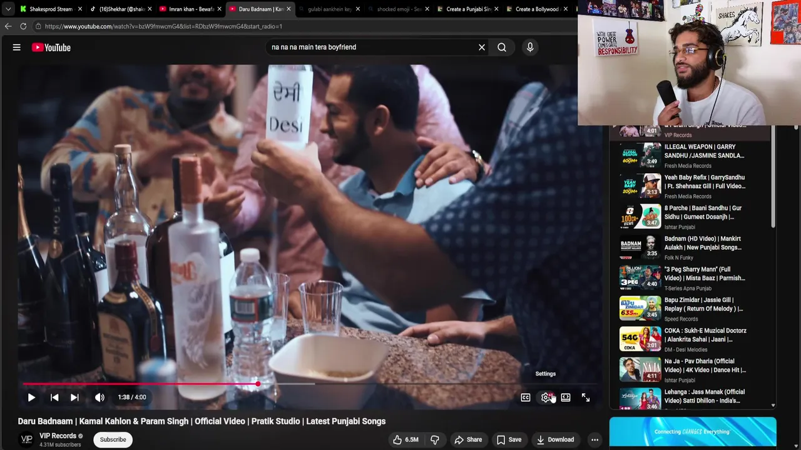Image resolution: width=801 pixels, height=450 pixels.
Task: Open 8 Parche Baani Sandhu title
Action: tap(703, 212)
